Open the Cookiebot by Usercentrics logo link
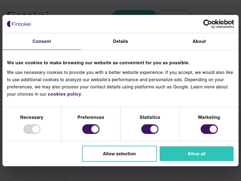241x181 pixels. (219, 24)
